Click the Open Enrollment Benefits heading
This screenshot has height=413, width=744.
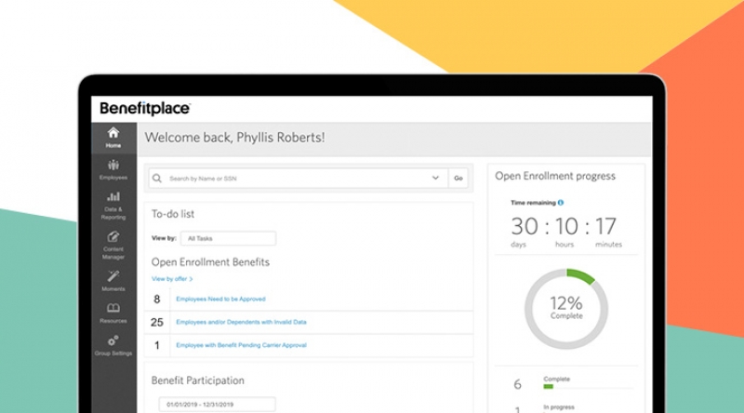210,262
